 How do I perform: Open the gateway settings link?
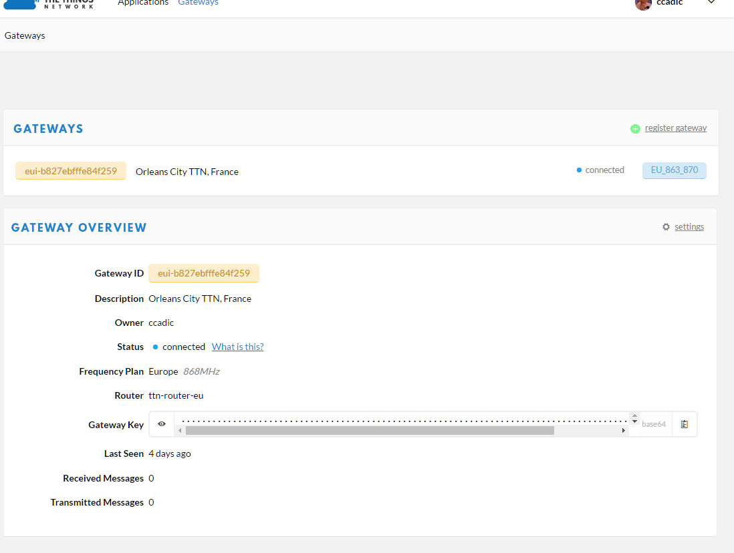(x=689, y=227)
